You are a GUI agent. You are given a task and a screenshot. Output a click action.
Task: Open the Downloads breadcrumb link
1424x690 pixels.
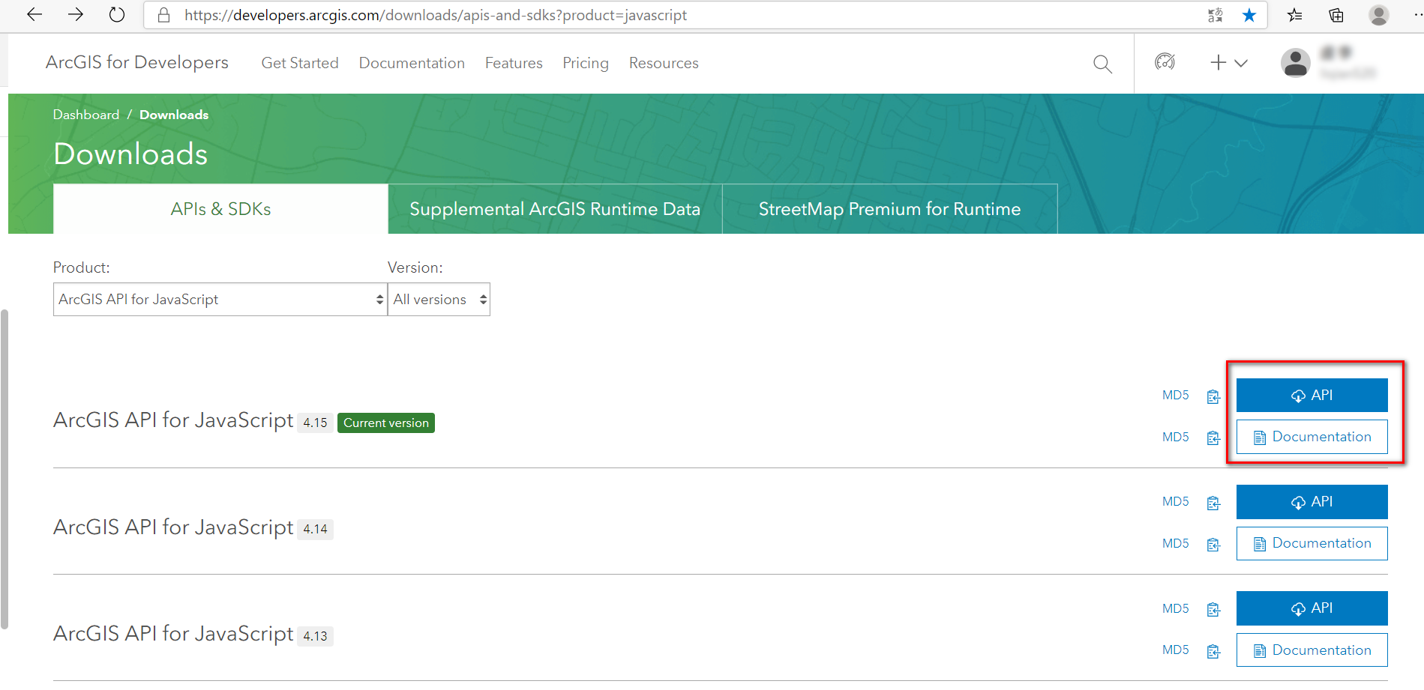pos(174,115)
